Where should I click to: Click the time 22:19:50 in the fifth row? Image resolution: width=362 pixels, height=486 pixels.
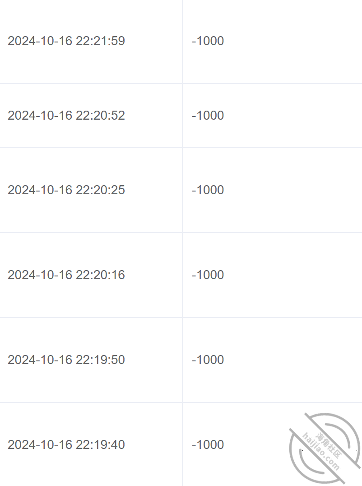pos(100,360)
